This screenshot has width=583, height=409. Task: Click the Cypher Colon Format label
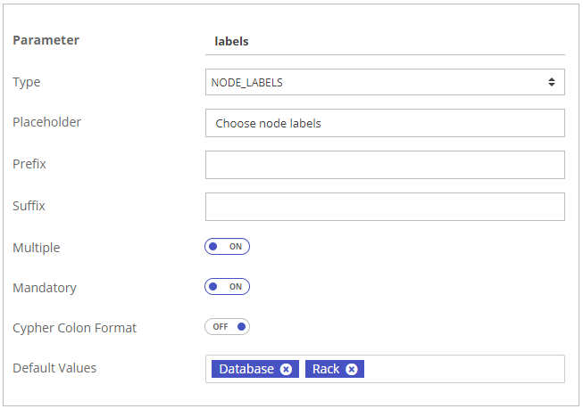(x=75, y=328)
